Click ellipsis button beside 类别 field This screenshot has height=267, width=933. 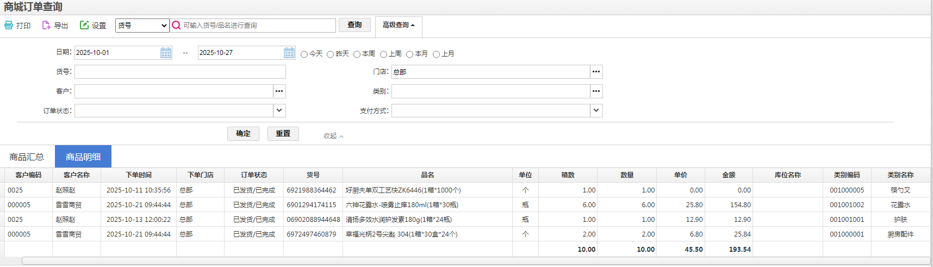[596, 91]
